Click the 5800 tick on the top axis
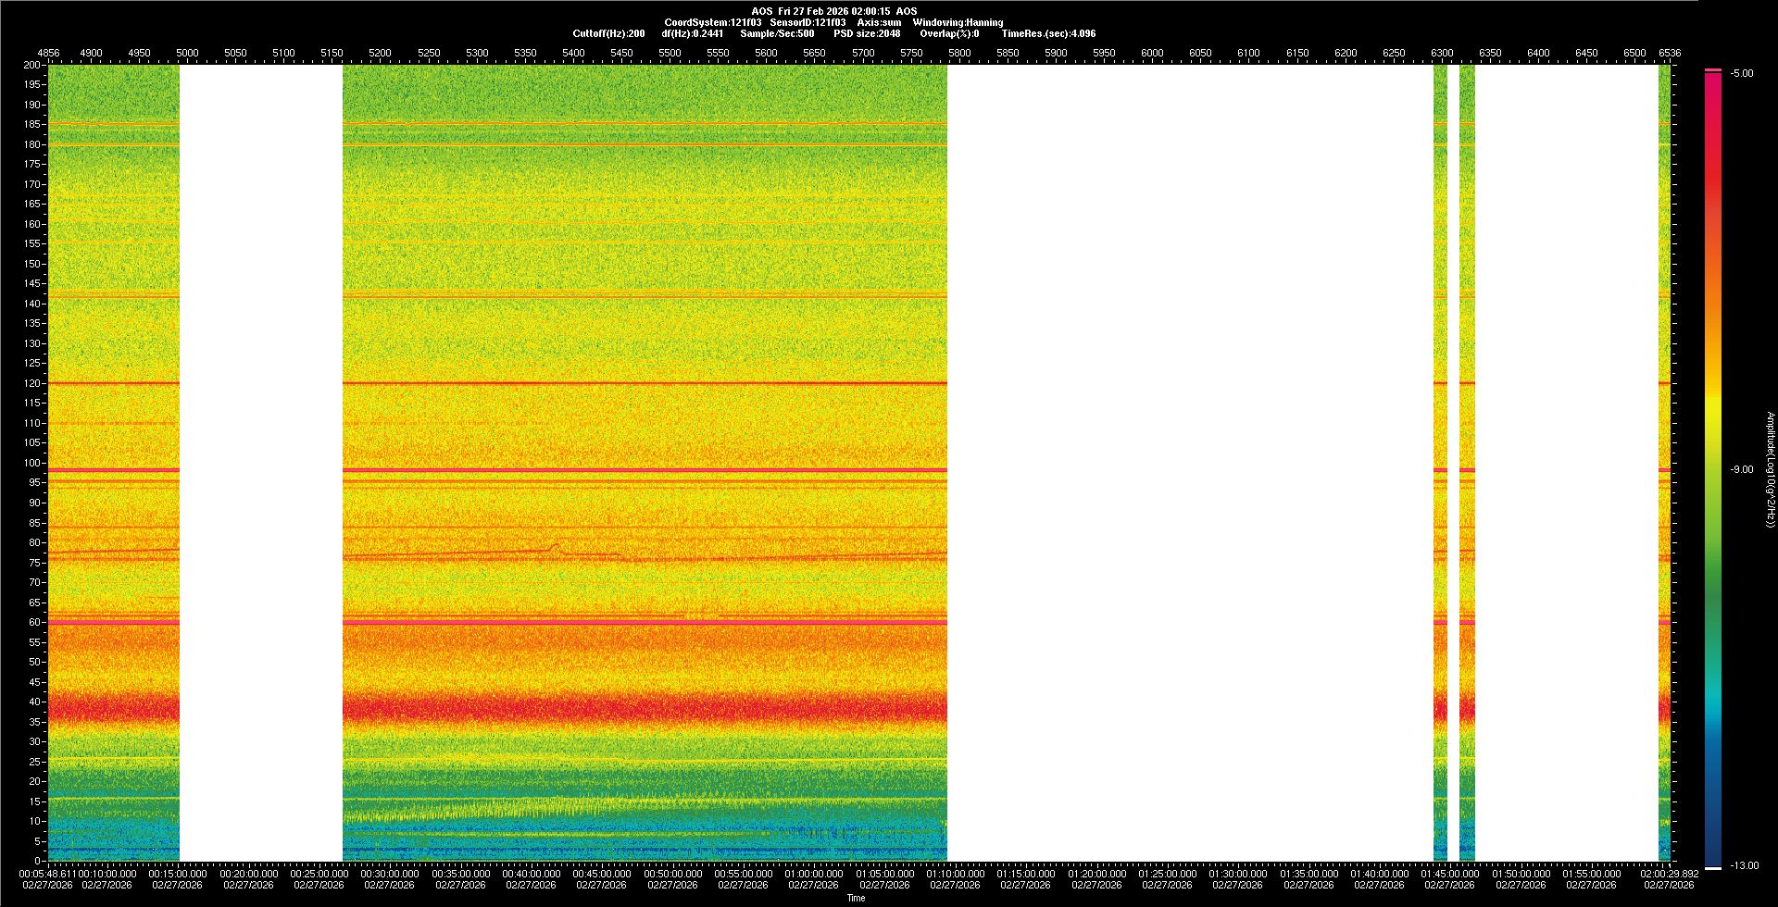Viewport: 1778px width, 907px height. click(x=959, y=53)
